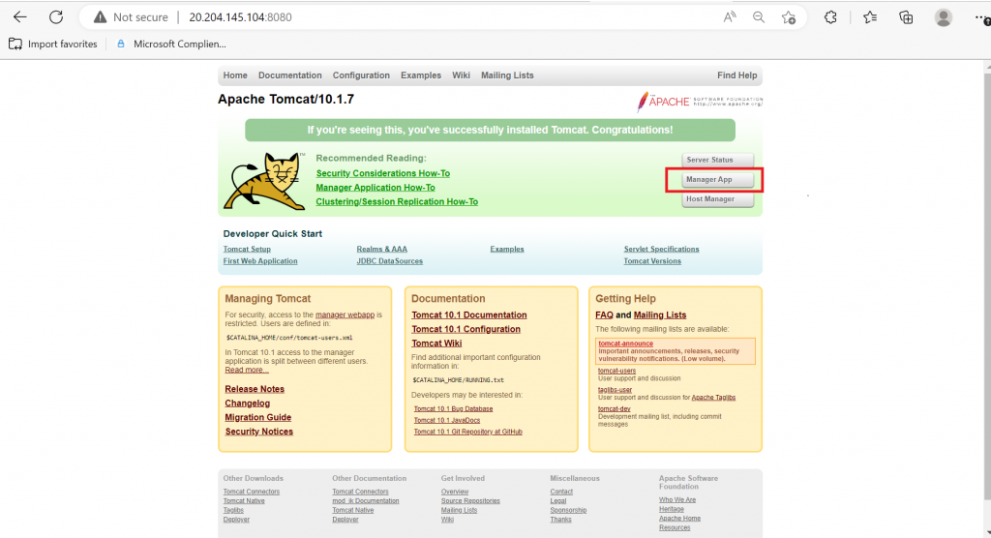Open the Tomcat Setup link
The image size is (991, 538).
(247, 249)
